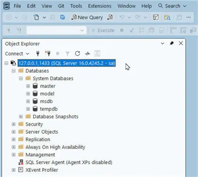Click the Refresh icon in Object Explorer

[77, 54]
